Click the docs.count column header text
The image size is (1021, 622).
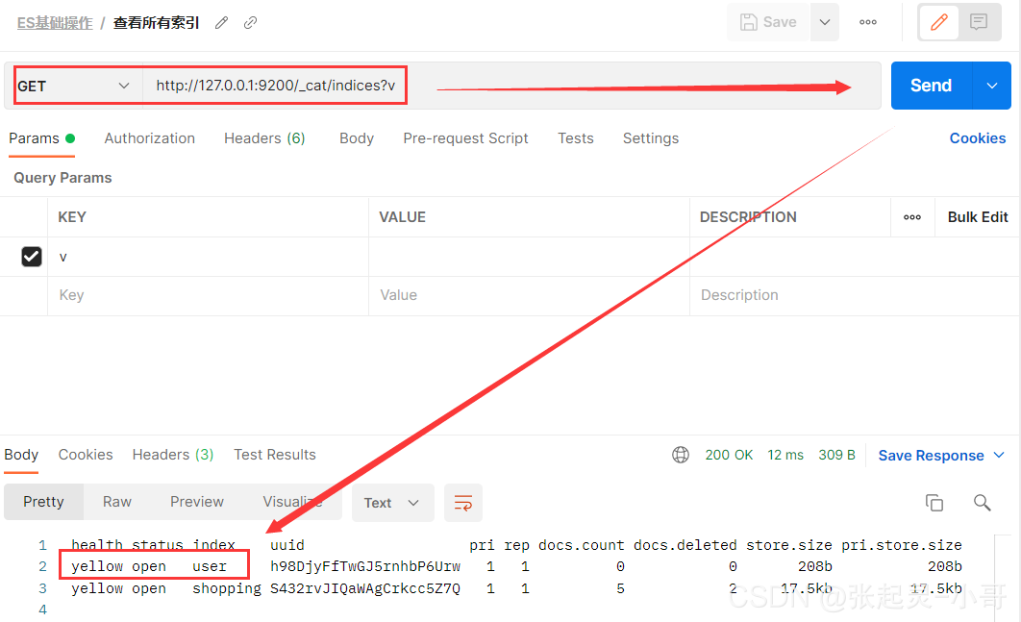point(581,544)
